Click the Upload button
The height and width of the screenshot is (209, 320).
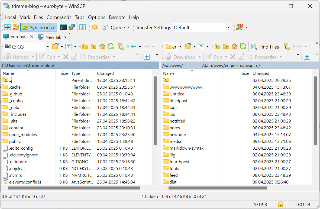pyautogui.click(x=17, y=57)
